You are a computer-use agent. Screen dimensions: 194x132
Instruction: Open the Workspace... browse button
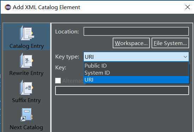(x=131, y=43)
